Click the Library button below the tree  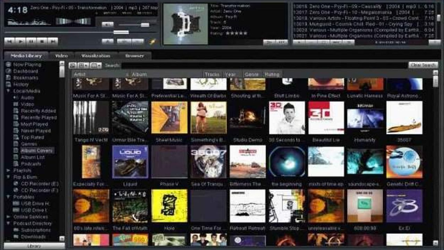pos(34,246)
